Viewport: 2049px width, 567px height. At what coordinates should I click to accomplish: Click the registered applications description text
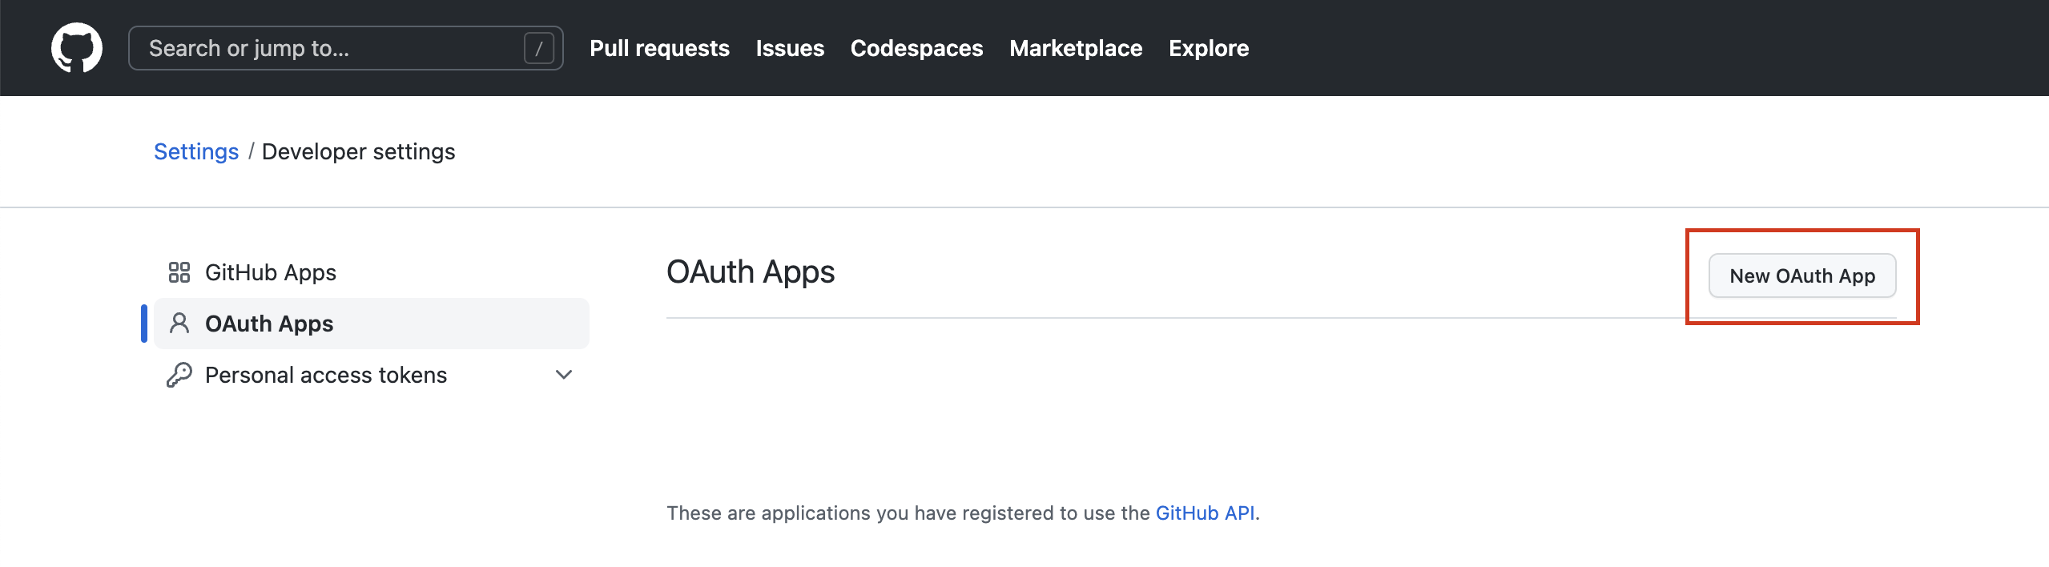click(x=963, y=513)
